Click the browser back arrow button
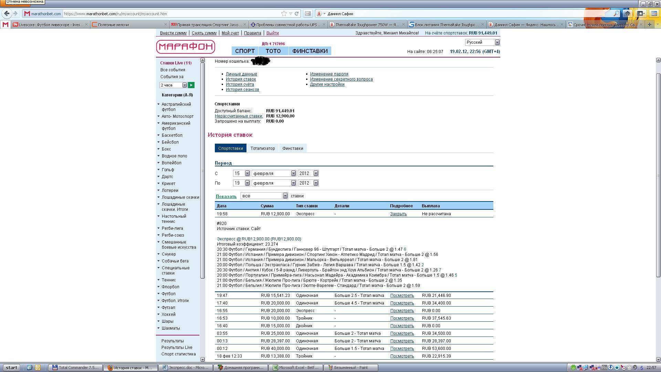Viewport: 661px width, 372px height. (x=7, y=13)
